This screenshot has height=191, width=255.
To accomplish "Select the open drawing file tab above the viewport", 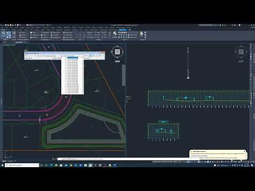I will pos(19,42).
